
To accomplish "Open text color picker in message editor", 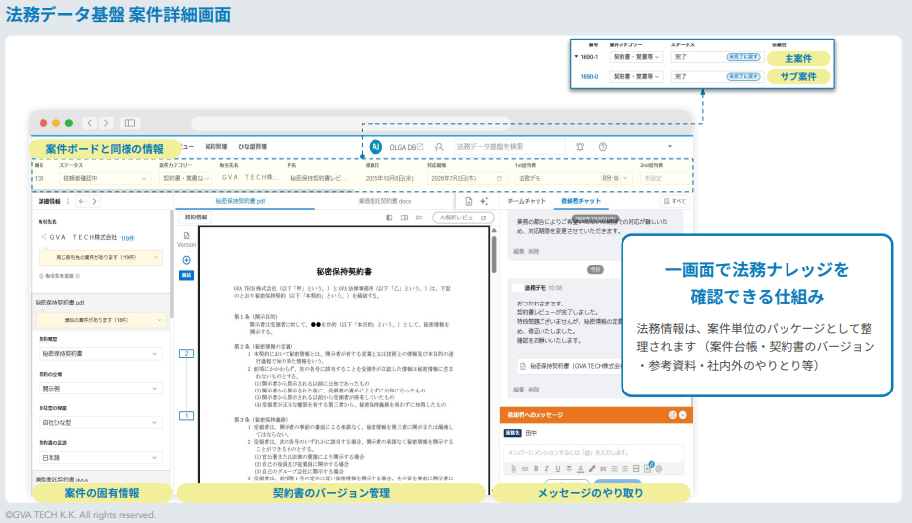I will [580, 469].
